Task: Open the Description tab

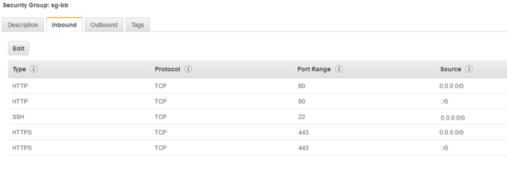Action: (23, 25)
